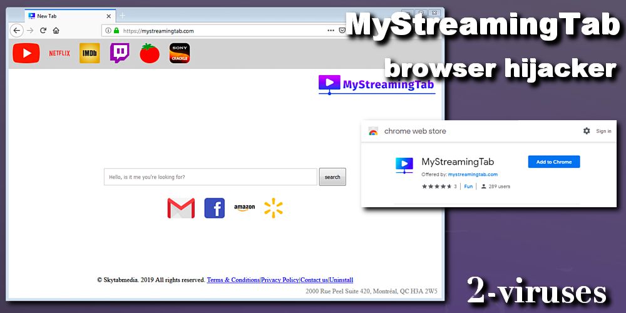
Task: Close the New Tab tab
Action: [108, 16]
